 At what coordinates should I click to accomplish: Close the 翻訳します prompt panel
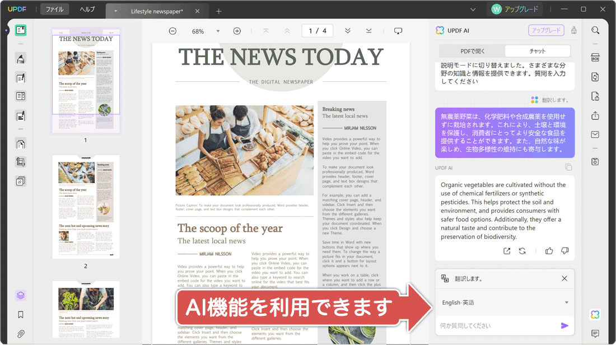pos(564,278)
